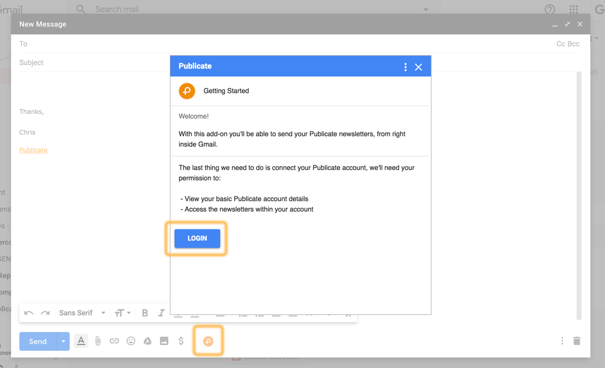Exit full-screen for the New Message window
This screenshot has width=605, height=368.
(x=567, y=24)
